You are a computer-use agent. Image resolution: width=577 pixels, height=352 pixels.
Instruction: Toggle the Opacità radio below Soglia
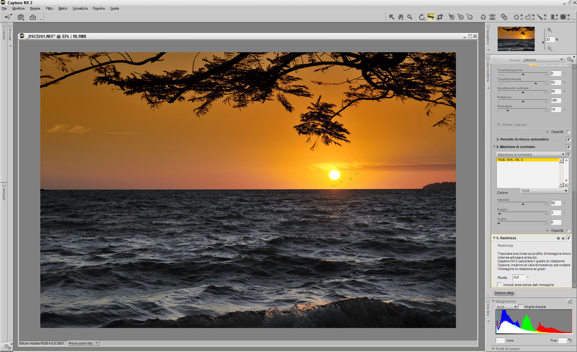(568, 231)
